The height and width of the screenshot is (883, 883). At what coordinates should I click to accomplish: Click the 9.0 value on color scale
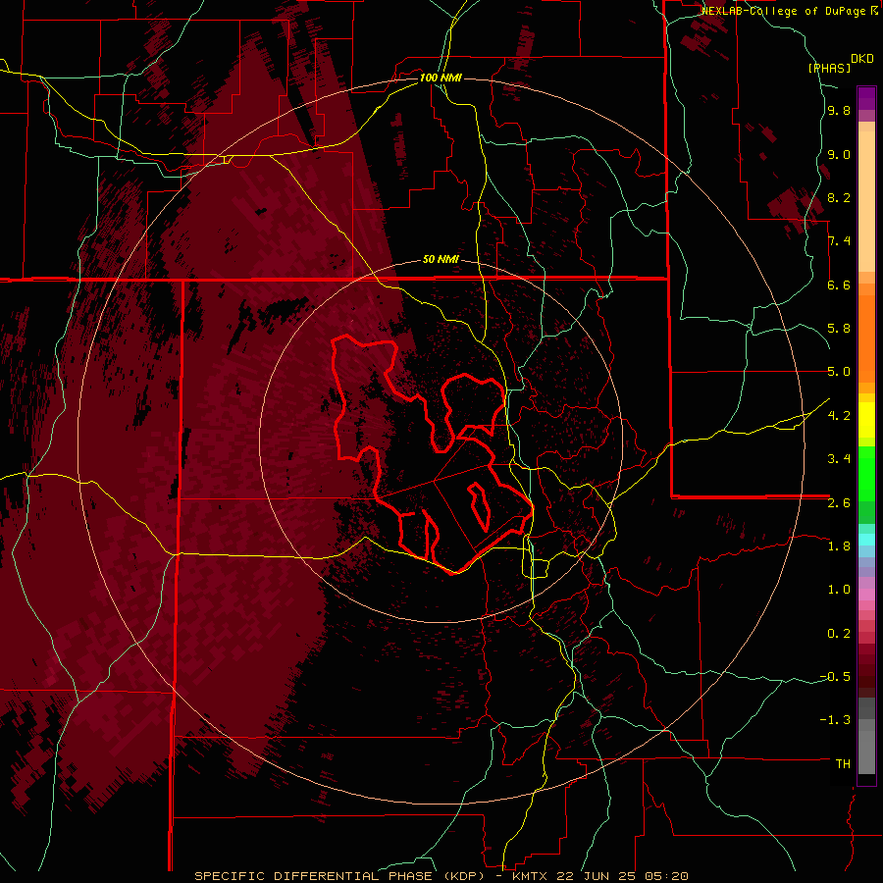pos(839,155)
